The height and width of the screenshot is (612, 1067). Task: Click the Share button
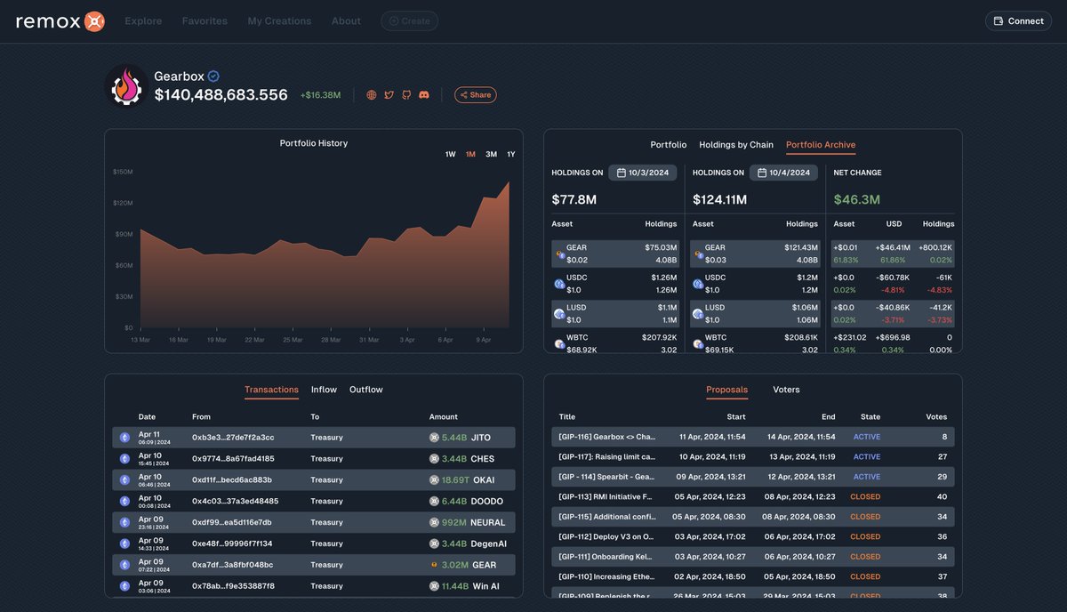click(476, 94)
